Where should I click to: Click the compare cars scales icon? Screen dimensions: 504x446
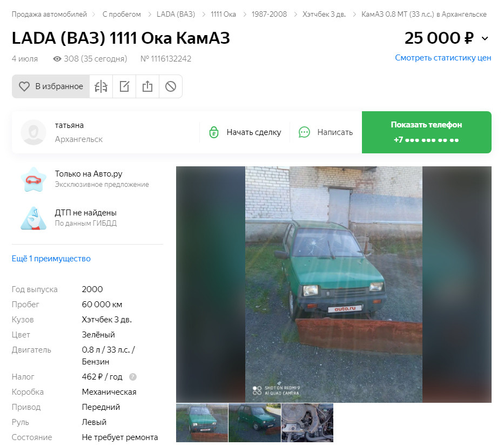[101, 86]
